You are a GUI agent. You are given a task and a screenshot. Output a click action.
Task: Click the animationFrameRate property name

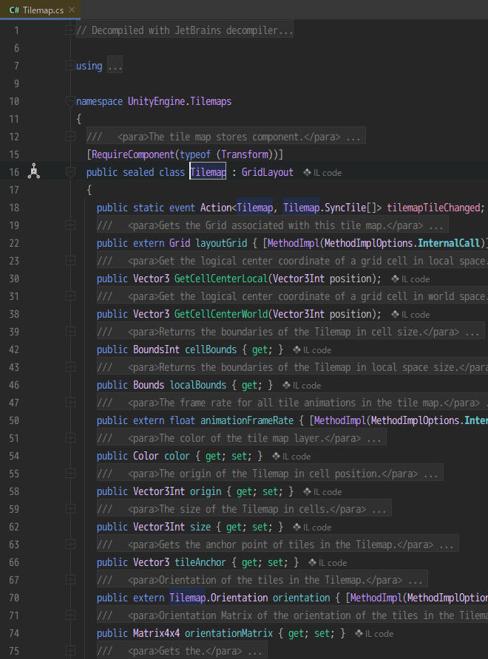click(x=247, y=420)
